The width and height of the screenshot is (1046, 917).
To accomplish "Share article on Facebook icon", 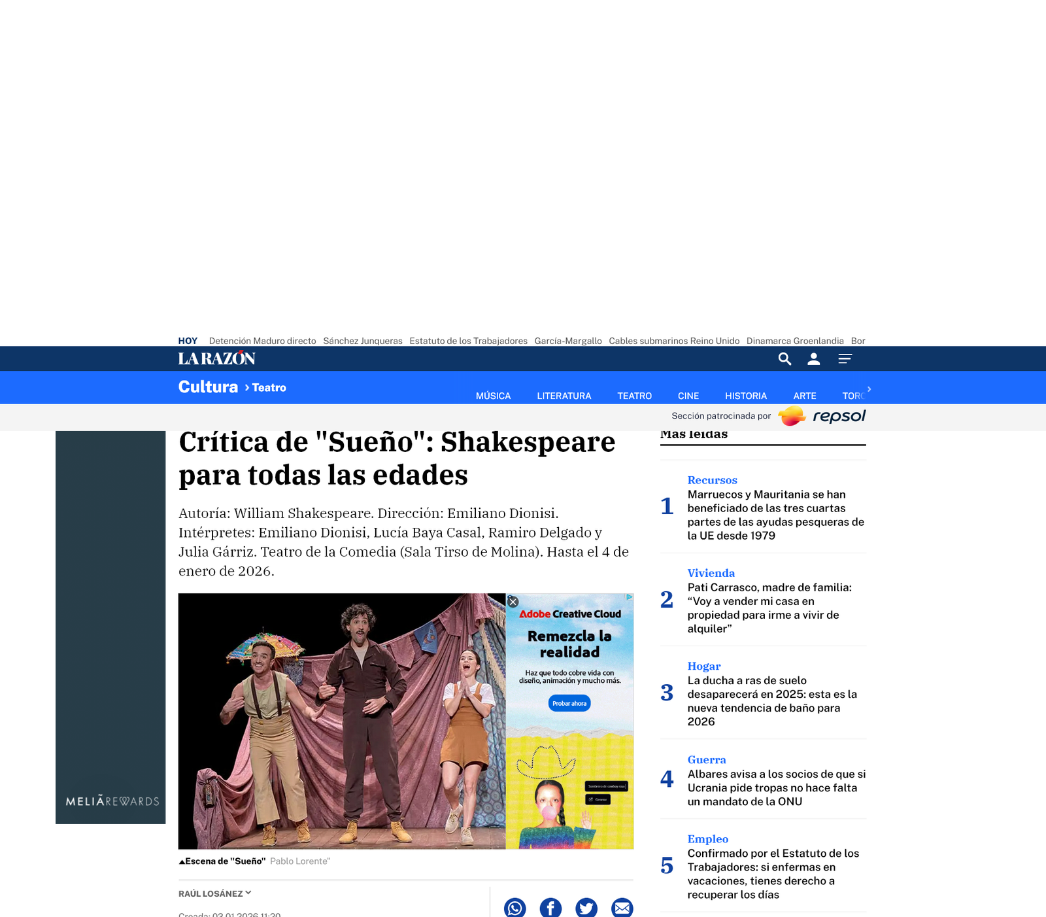I will [x=550, y=908].
